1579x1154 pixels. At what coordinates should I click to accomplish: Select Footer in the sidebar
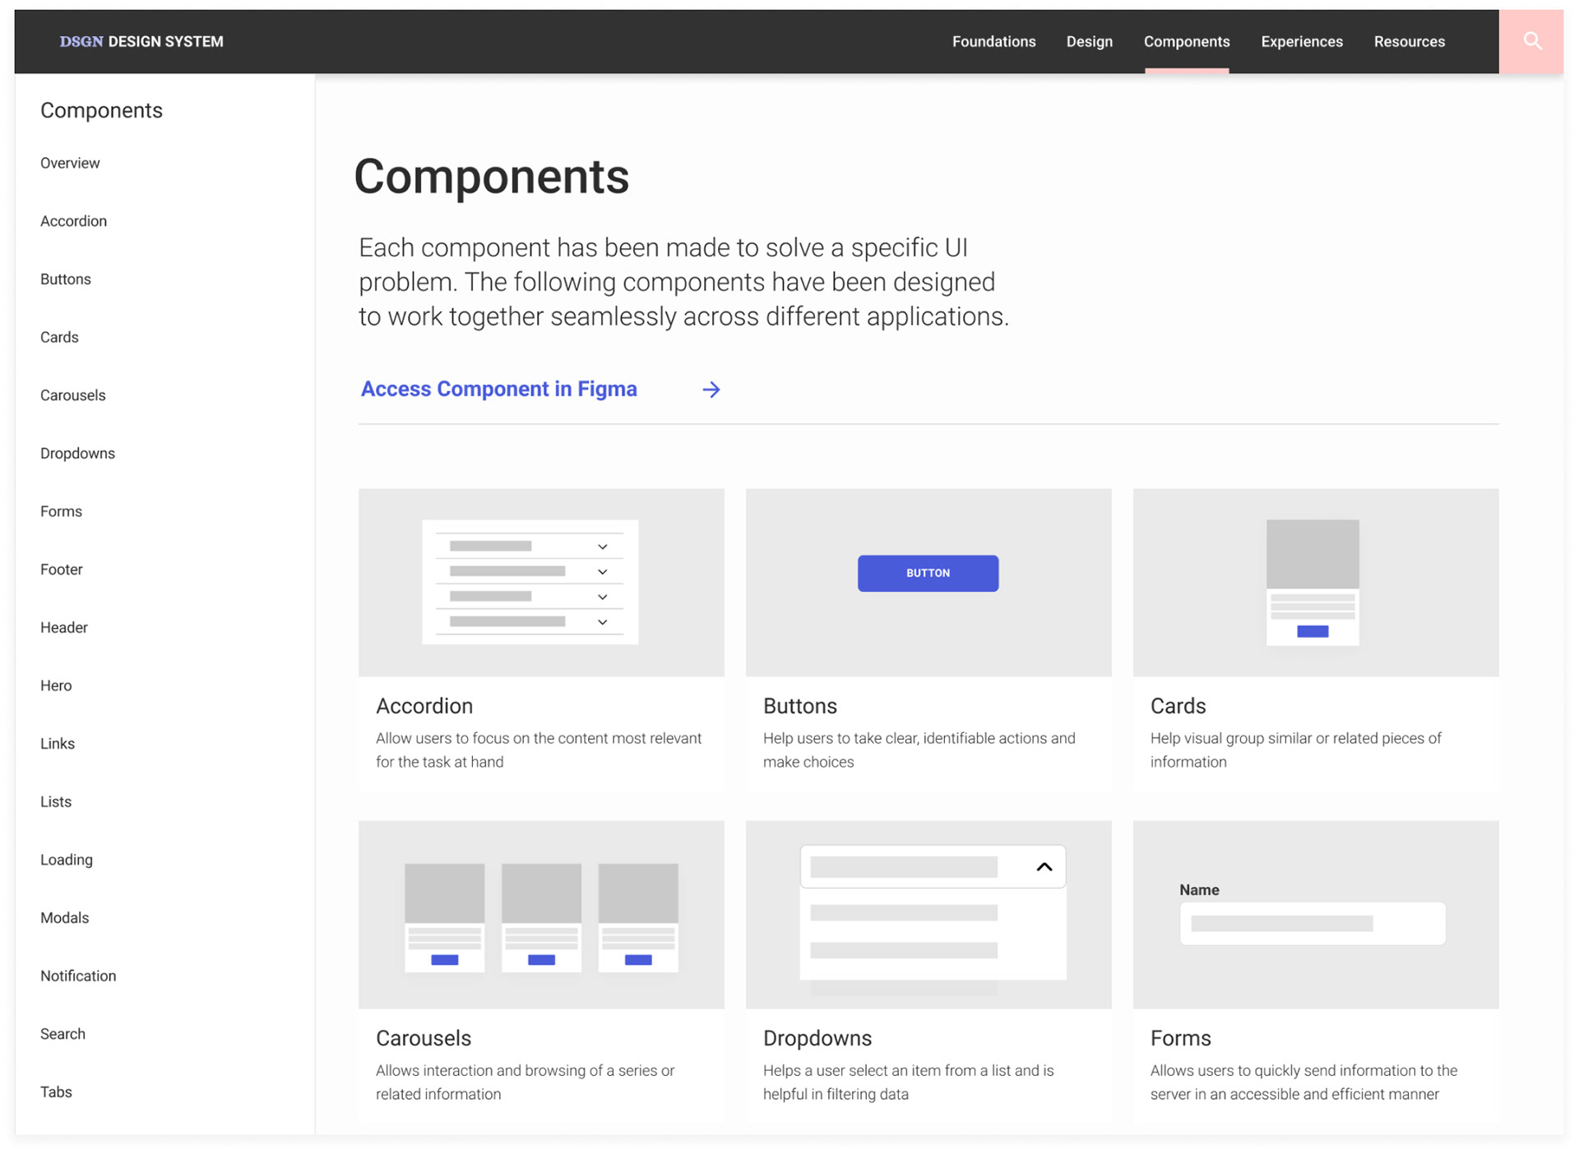[x=61, y=570]
